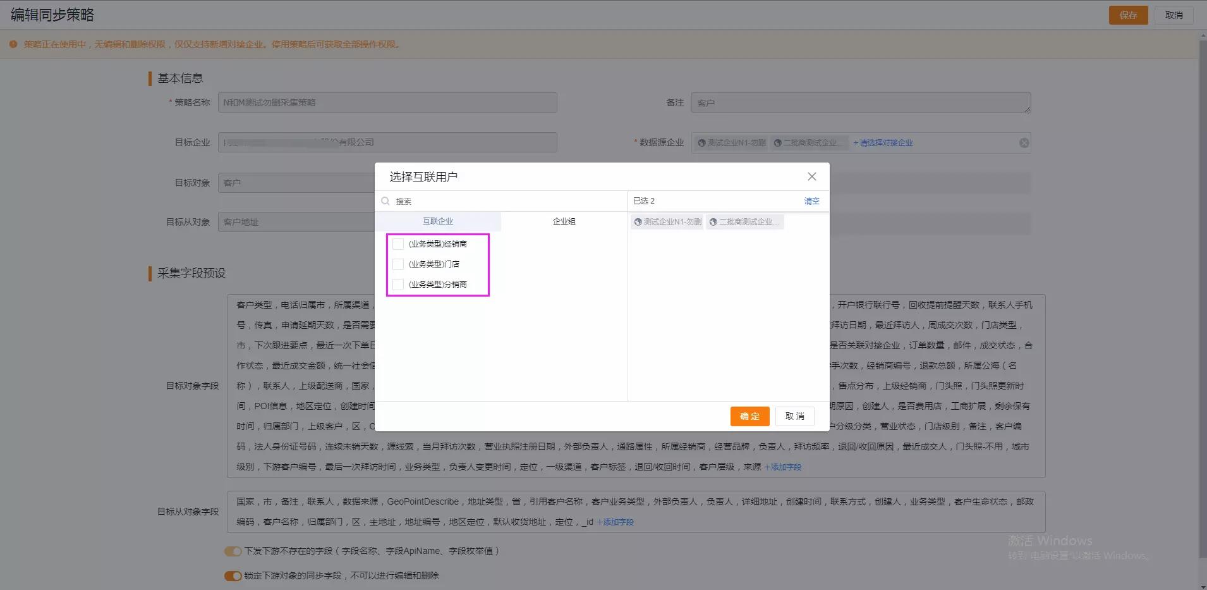Click the 目标对象 field showing 客户
The width and height of the screenshot is (1207, 590).
point(297,183)
